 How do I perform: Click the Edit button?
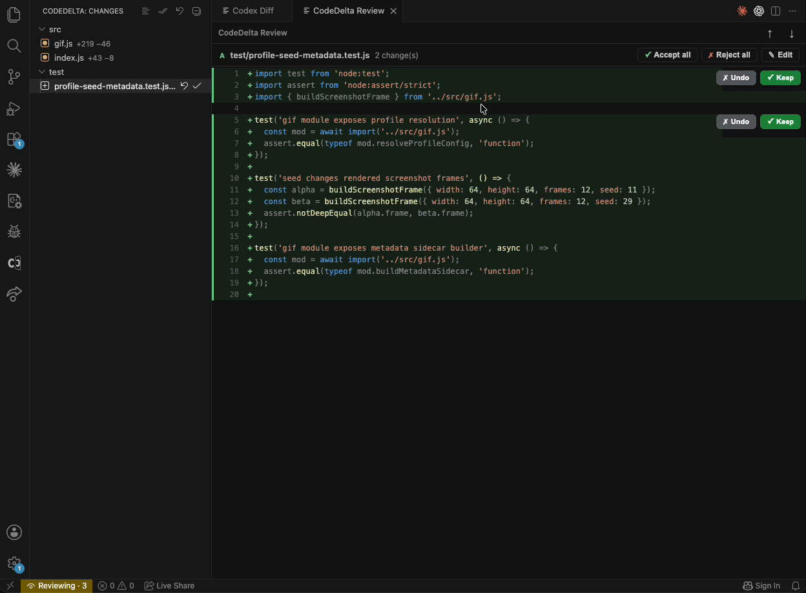click(780, 55)
